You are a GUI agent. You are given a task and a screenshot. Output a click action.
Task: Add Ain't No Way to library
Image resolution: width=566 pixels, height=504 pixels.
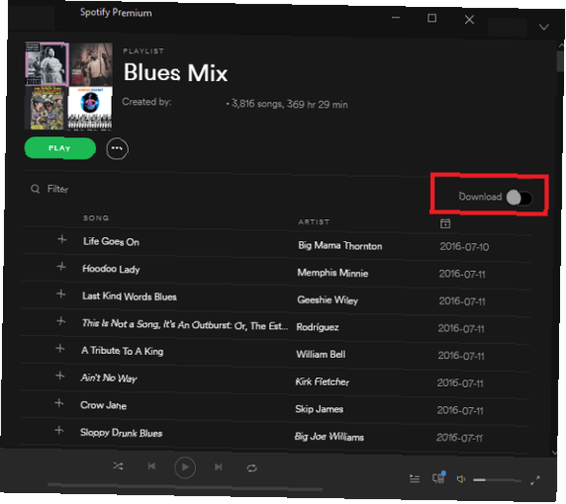point(60,376)
